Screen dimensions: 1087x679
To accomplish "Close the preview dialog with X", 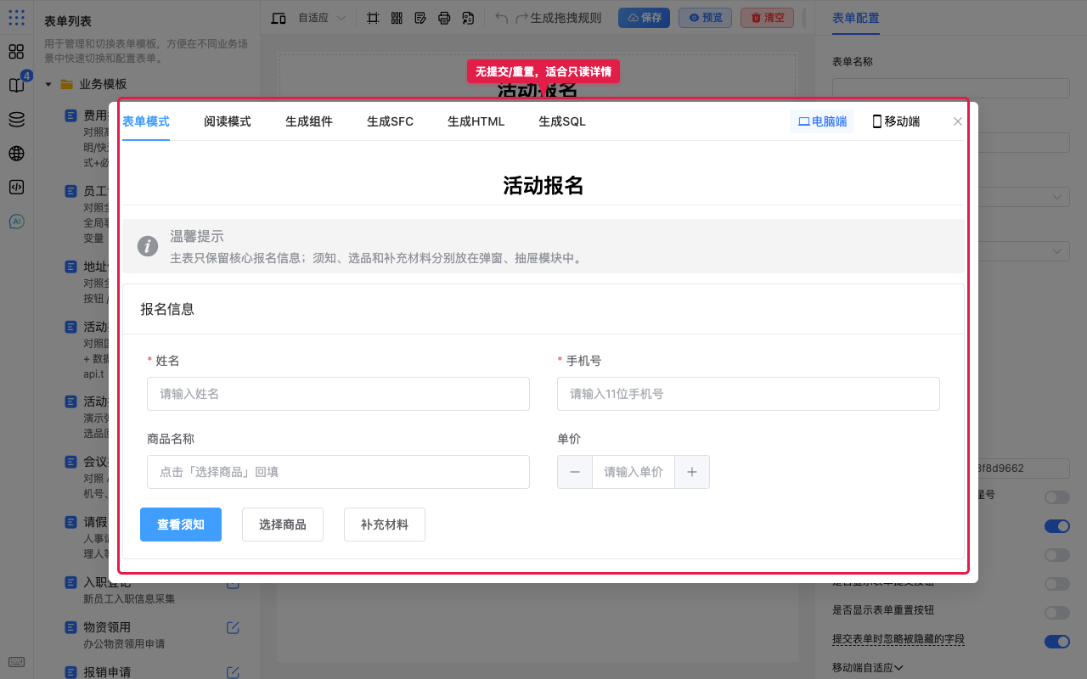I will [958, 121].
